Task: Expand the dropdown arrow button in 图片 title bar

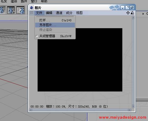Action: coord(123,8)
